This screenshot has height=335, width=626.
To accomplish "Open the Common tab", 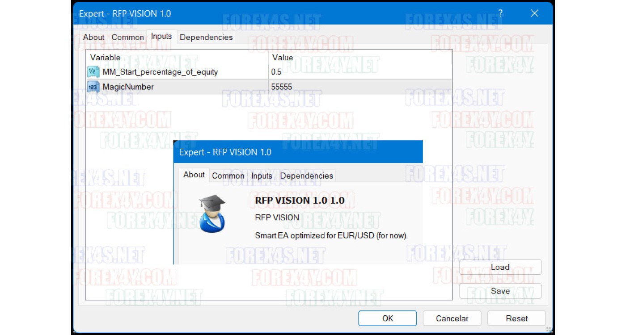I will click(x=128, y=38).
